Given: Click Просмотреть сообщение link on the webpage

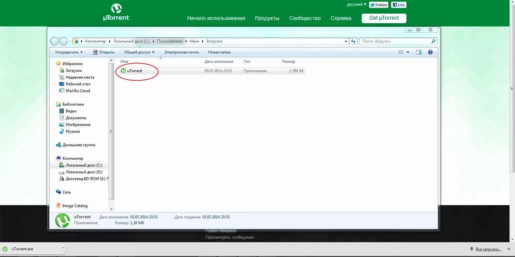Looking at the screenshot, I should click(x=230, y=237).
